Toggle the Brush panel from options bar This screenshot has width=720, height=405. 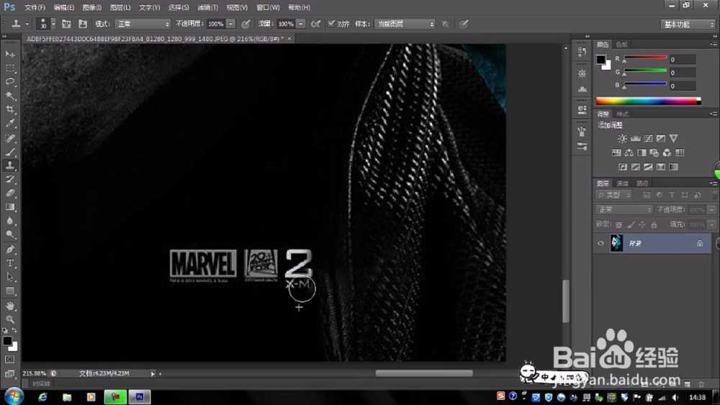coord(66,24)
